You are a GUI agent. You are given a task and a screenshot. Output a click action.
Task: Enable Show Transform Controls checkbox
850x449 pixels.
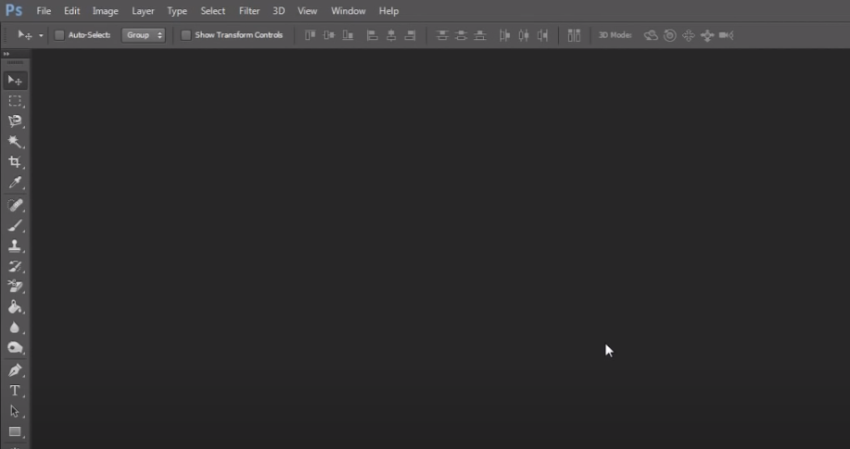[x=186, y=35]
